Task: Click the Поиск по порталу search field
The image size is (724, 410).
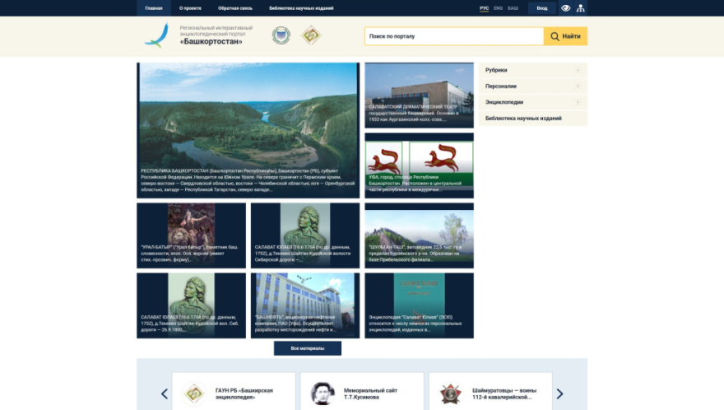Action: [453, 36]
